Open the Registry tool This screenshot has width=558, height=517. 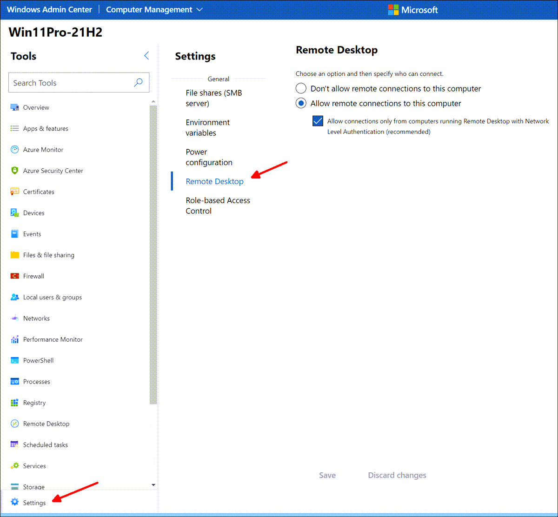pyautogui.click(x=34, y=403)
